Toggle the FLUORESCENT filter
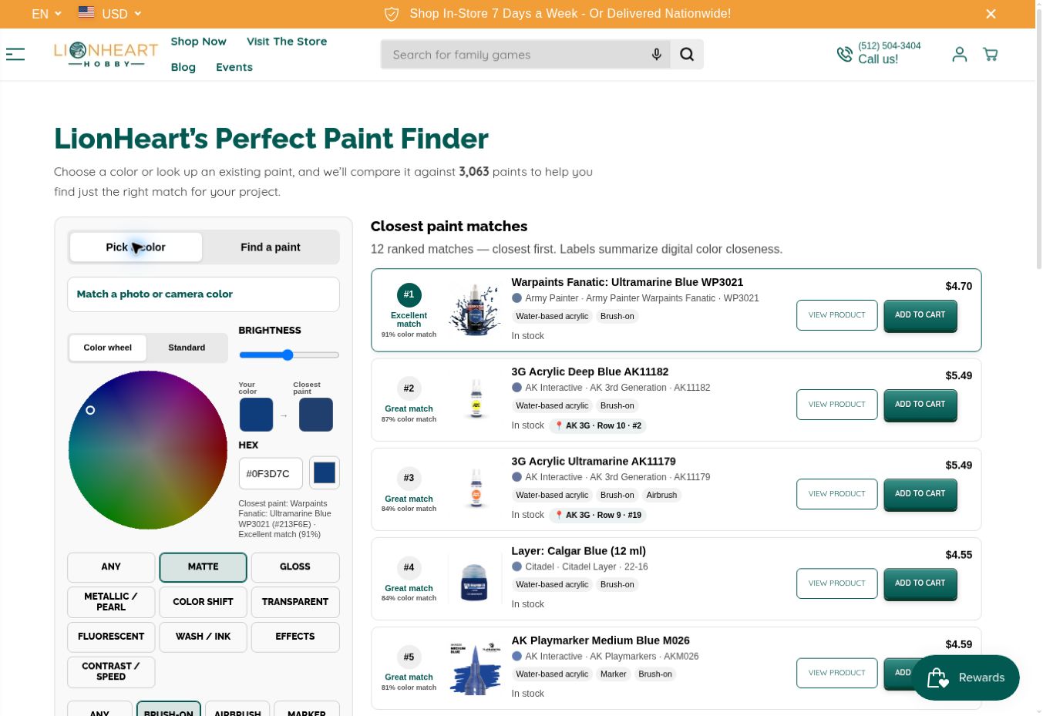Viewport: 1043px width, 716px height. [x=111, y=637]
